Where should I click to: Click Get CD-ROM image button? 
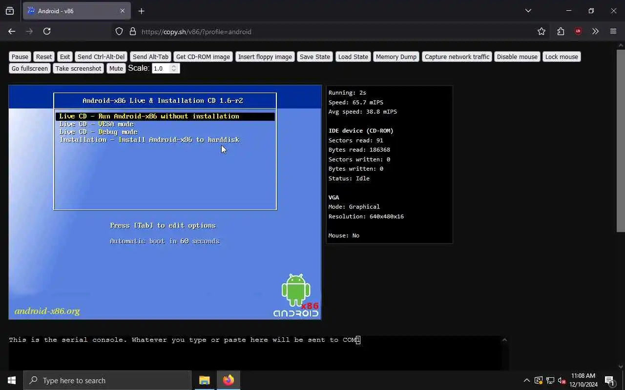pos(203,57)
